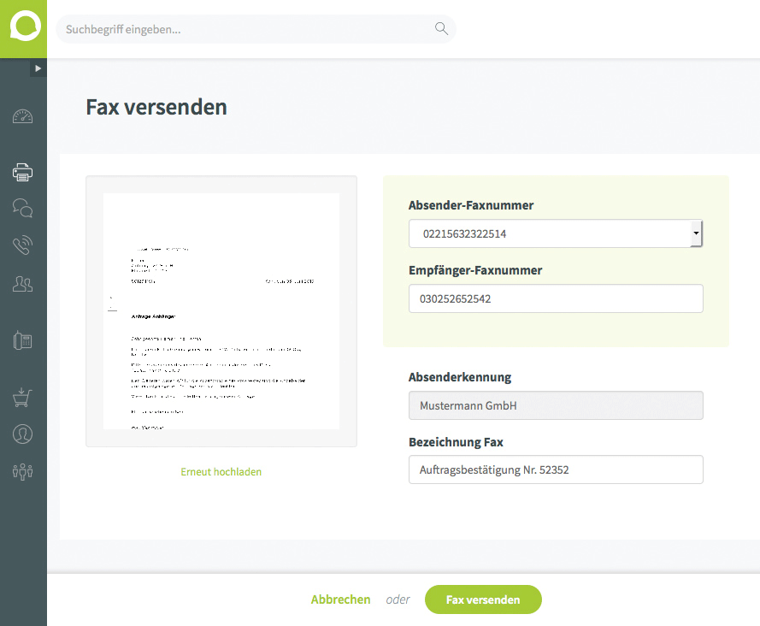760x626 pixels.
Task: Click the Absenderkennung Mustermann GmbH field
Action: 556,405
